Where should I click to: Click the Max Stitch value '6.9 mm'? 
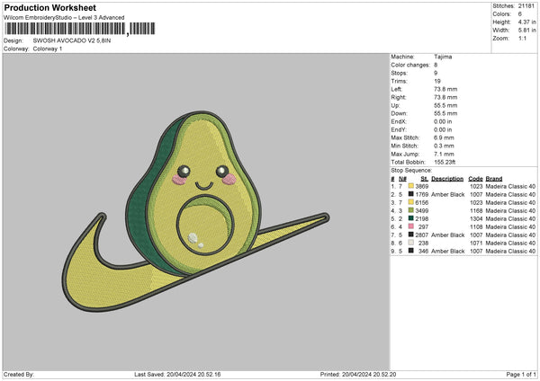[x=444, y=137]
